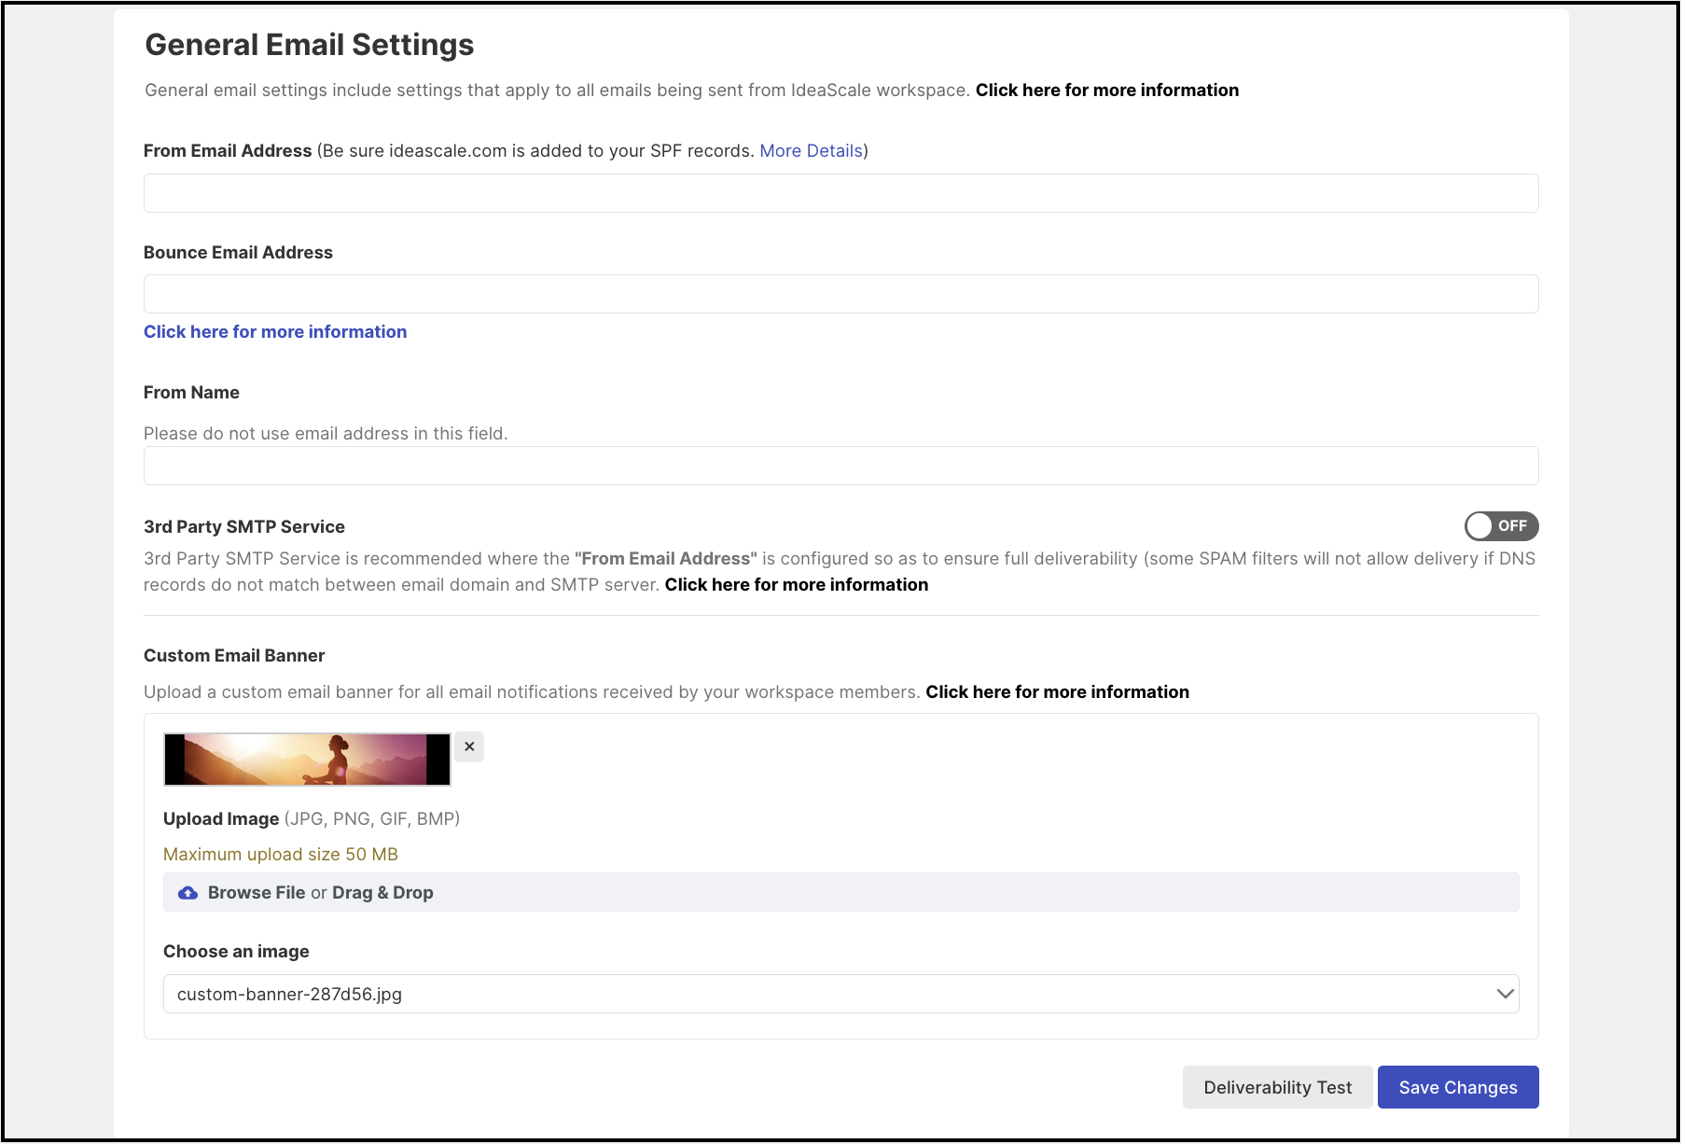Viewport: 1681px width, 1144px height.
Task: Click the OFF label on SMTP toggle
Action: coord(1512,526)
